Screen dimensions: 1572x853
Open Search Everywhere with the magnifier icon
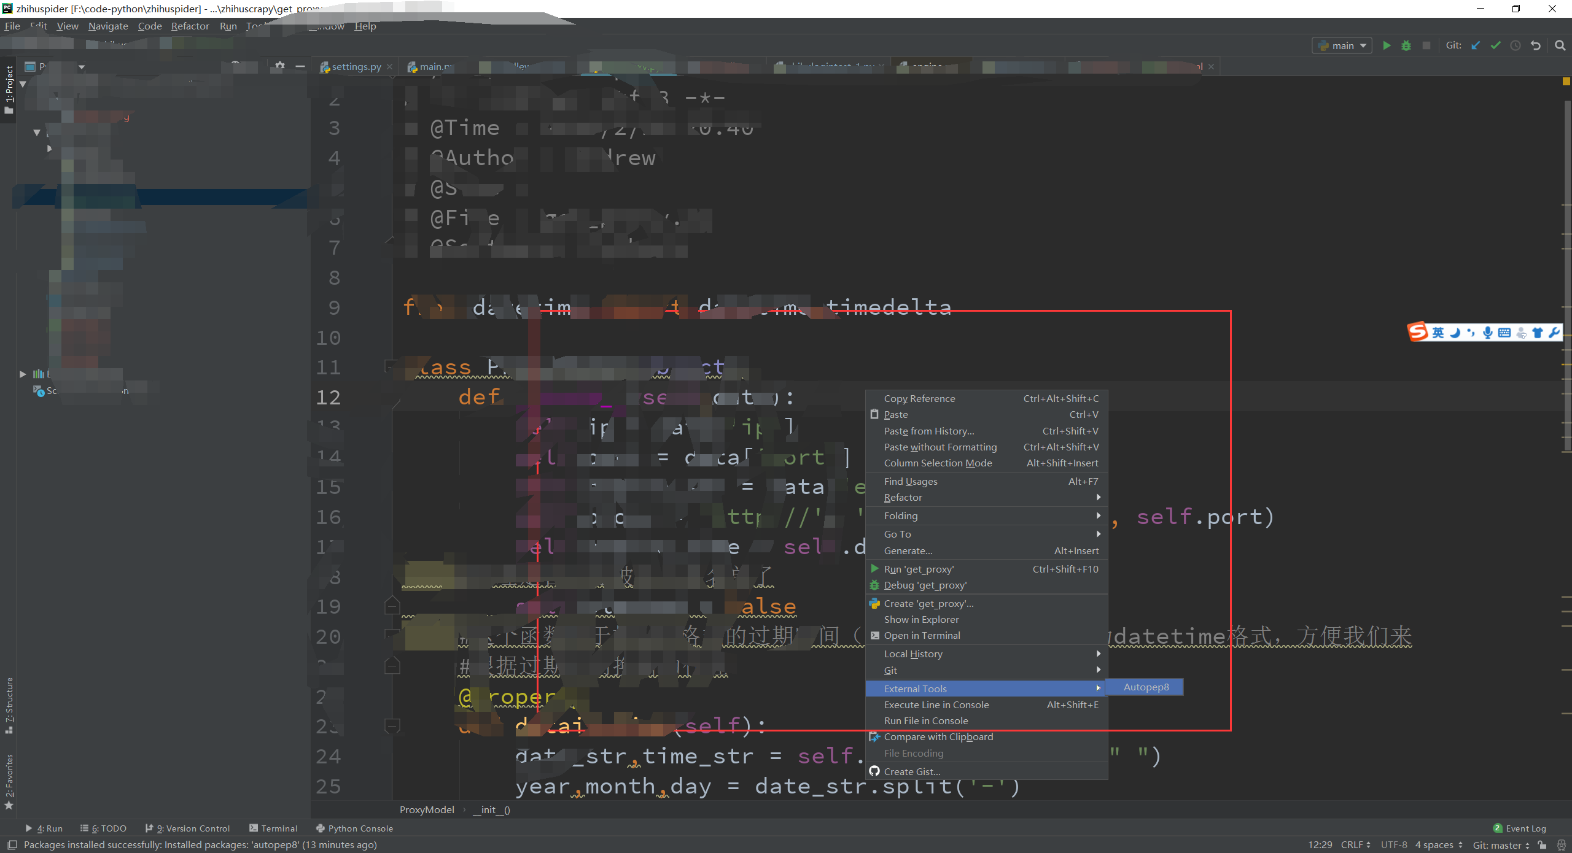tap(1561, 45)
